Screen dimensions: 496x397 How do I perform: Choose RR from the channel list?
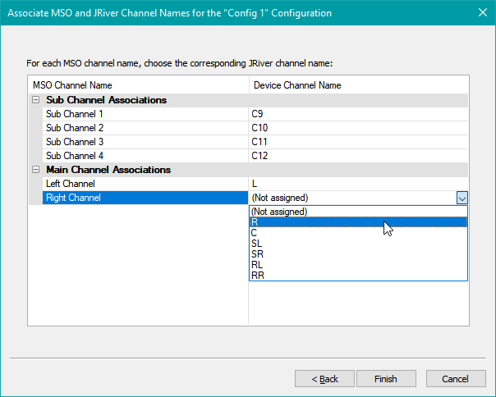coord(358,276)
